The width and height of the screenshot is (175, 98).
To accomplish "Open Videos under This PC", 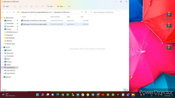I will pyautogui.click(x=8, y=65).
